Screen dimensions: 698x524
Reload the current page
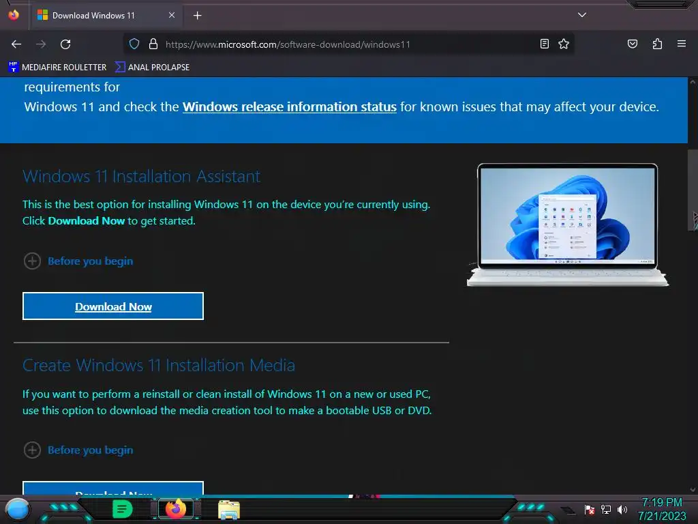65,44
